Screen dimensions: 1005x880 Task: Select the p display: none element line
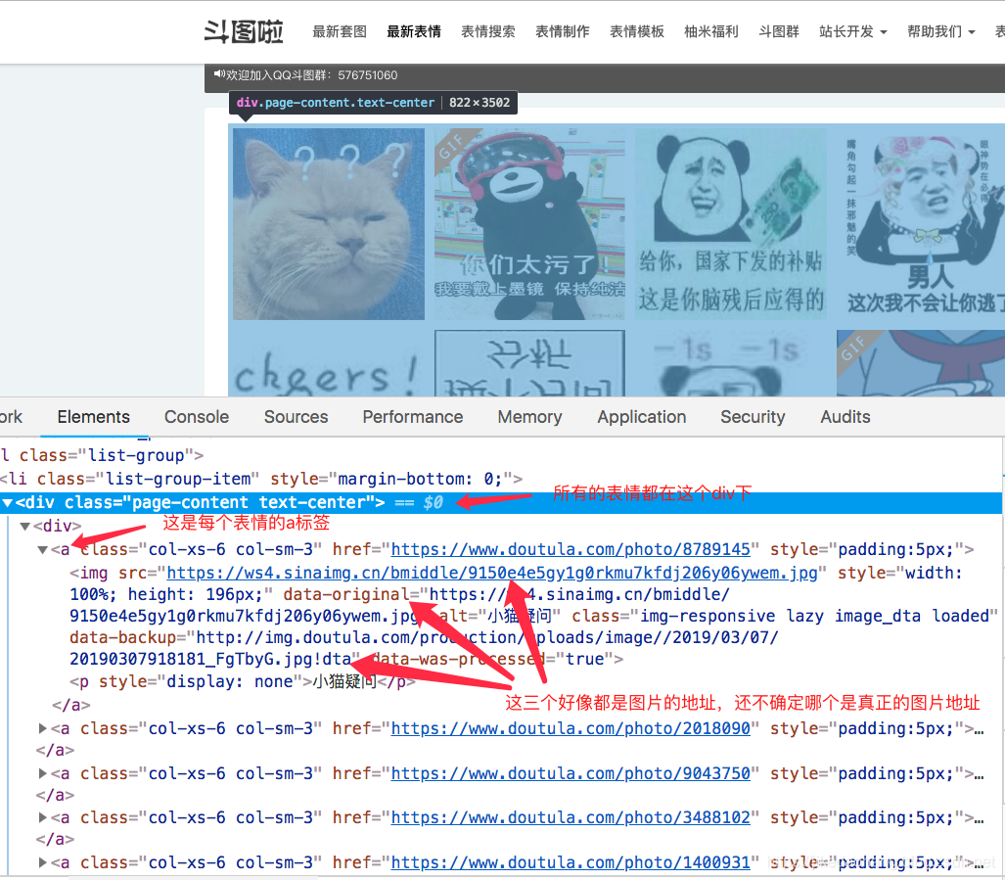coord(243,682)
